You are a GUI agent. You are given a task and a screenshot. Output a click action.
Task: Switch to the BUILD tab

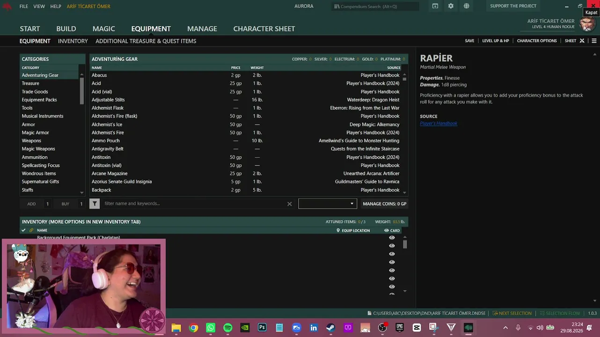pyautogui.click(x=66, y=29)
